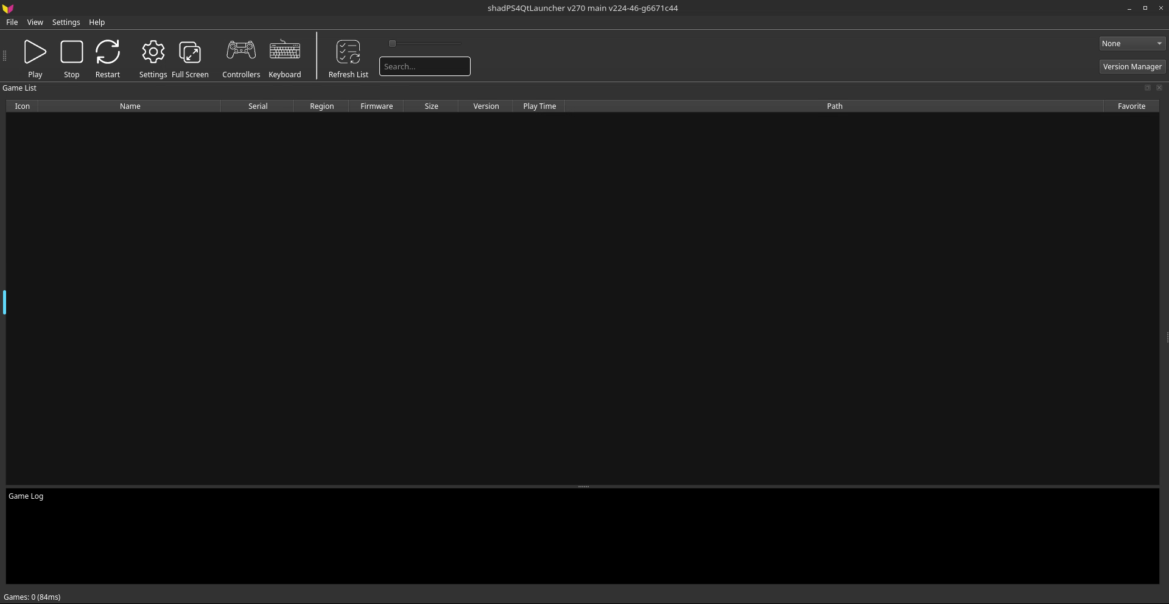This screenshot has height=604, width=1169.
Task: Sort game list by Name column
Action: point(130,106)
